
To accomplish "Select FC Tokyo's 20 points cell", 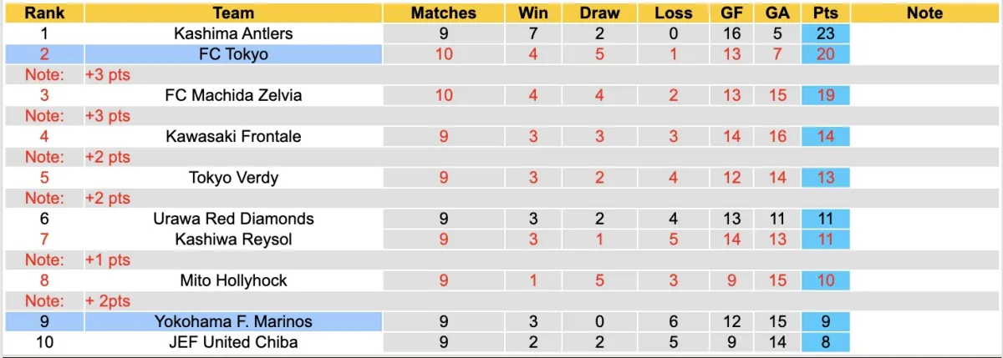I will pyautogui.click(x=825, y=54).
